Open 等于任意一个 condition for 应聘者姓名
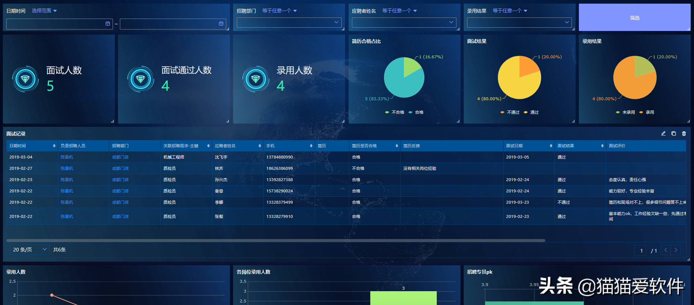This screenshot has height=305, width=694. click(x=399, y=11)
